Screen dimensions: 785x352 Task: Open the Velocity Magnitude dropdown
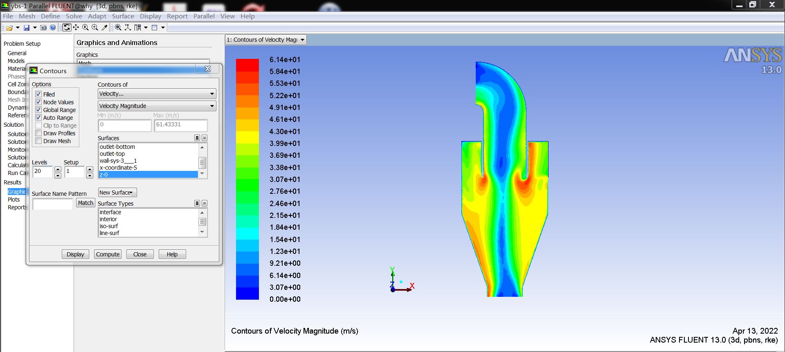(x=157, y=106)
